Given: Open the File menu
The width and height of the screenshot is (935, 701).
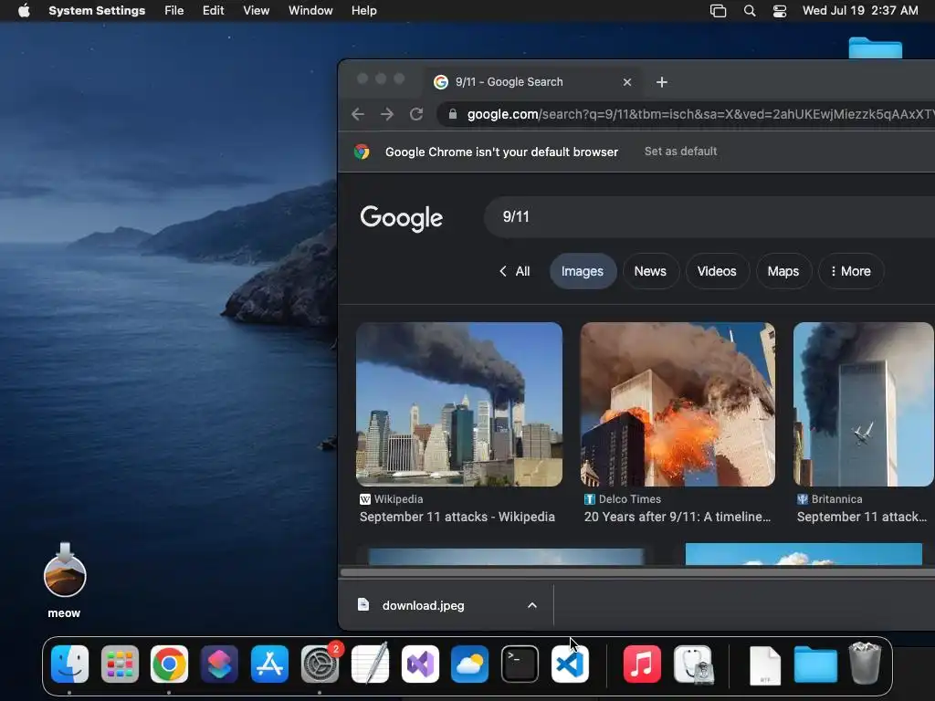Looking at the screenshot, I should click(174, 11).
